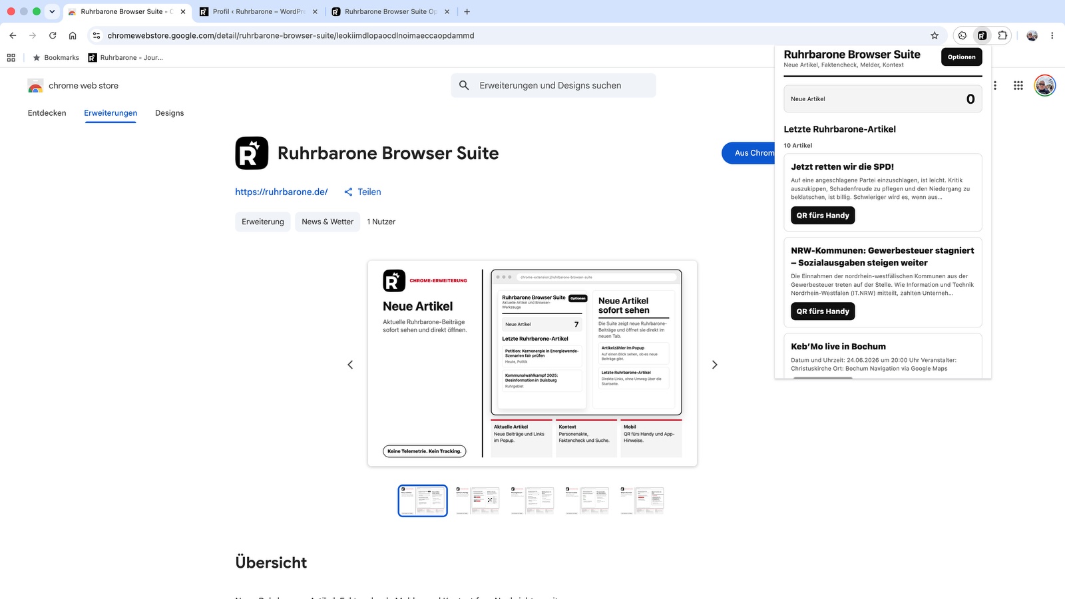
Task: Show next screenshot in carousel
Action: point(715,365)
